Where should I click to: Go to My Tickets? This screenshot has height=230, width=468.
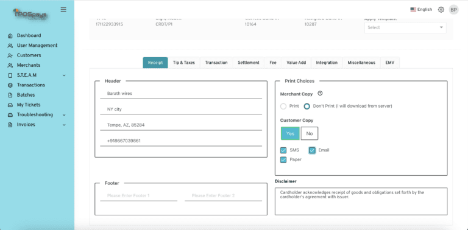click(x=29, y=105)
